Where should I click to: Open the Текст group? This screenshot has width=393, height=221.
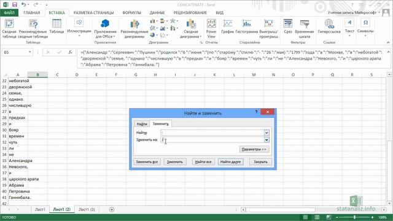click(x=349, y=28)
